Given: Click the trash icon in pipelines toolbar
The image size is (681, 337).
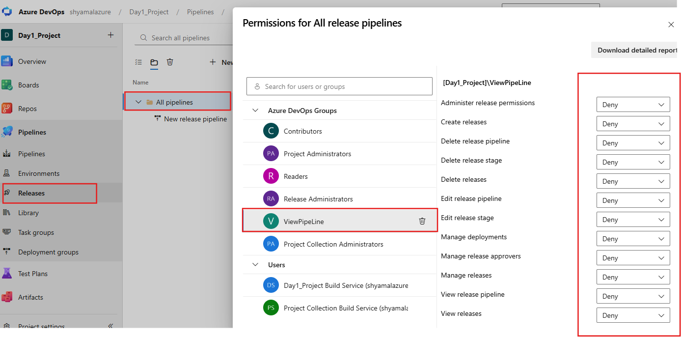Looking at the screenshot, I should coord(170,62).
